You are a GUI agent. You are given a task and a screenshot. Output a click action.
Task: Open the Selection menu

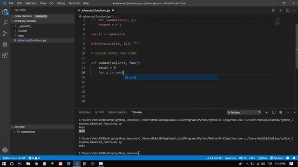pyautogui.click(x=31, y=3)
